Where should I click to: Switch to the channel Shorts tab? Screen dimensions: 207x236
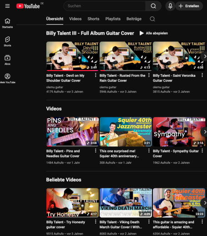tap(93, 19)
